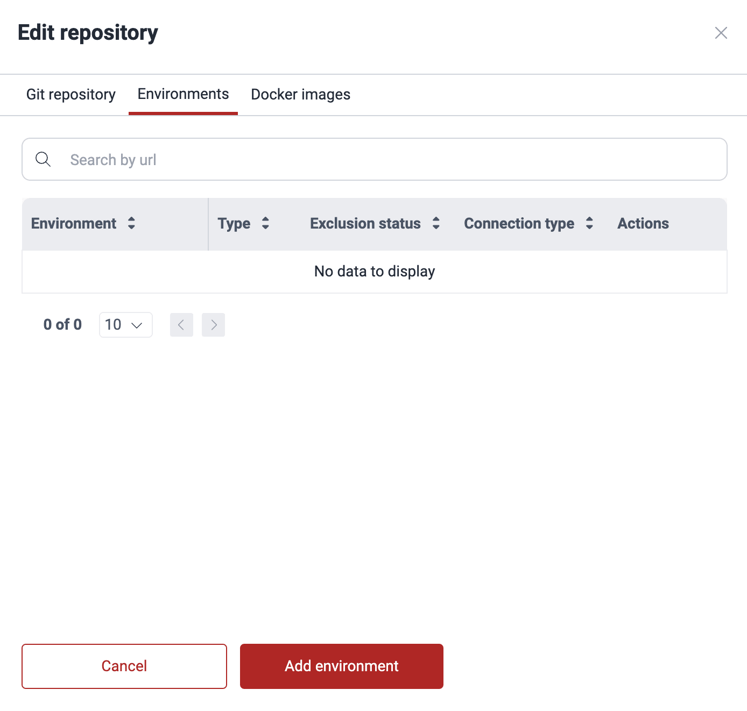Click the No data to display row
This screenshot has width=747, height=711.
(375, 272)
